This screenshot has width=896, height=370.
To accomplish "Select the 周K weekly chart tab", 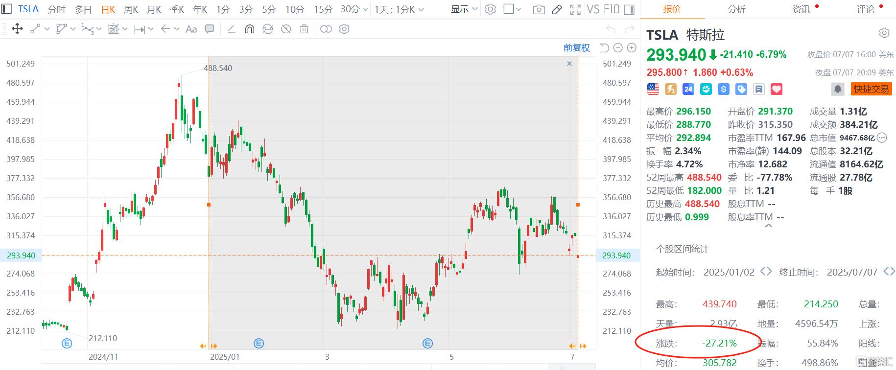I will point(131,9).
